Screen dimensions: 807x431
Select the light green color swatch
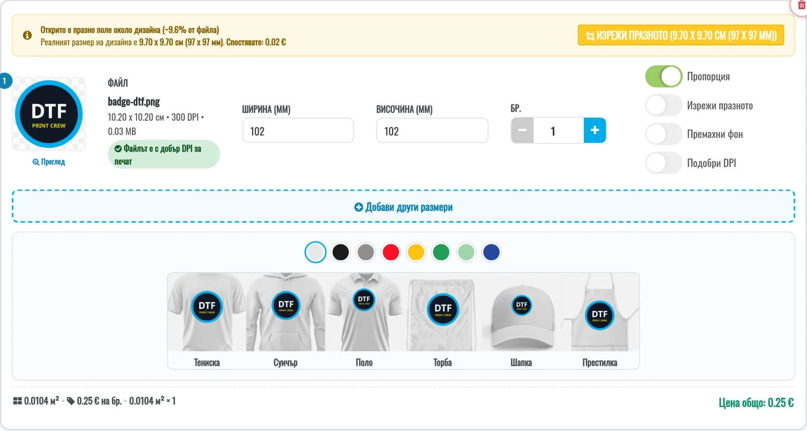(x=466, y=252)
